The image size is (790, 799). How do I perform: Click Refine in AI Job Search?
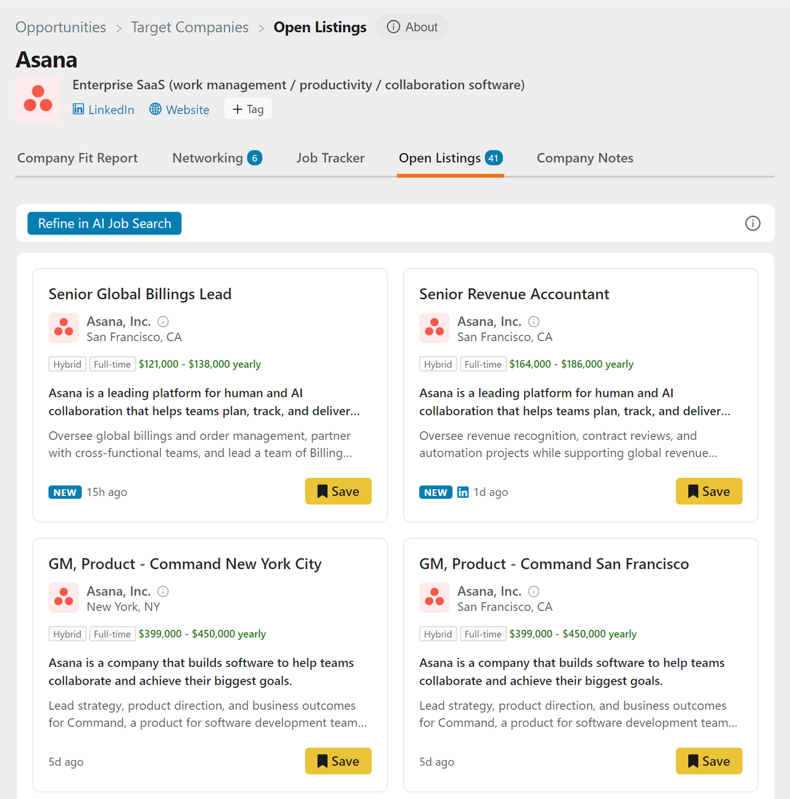coord(104,223)
